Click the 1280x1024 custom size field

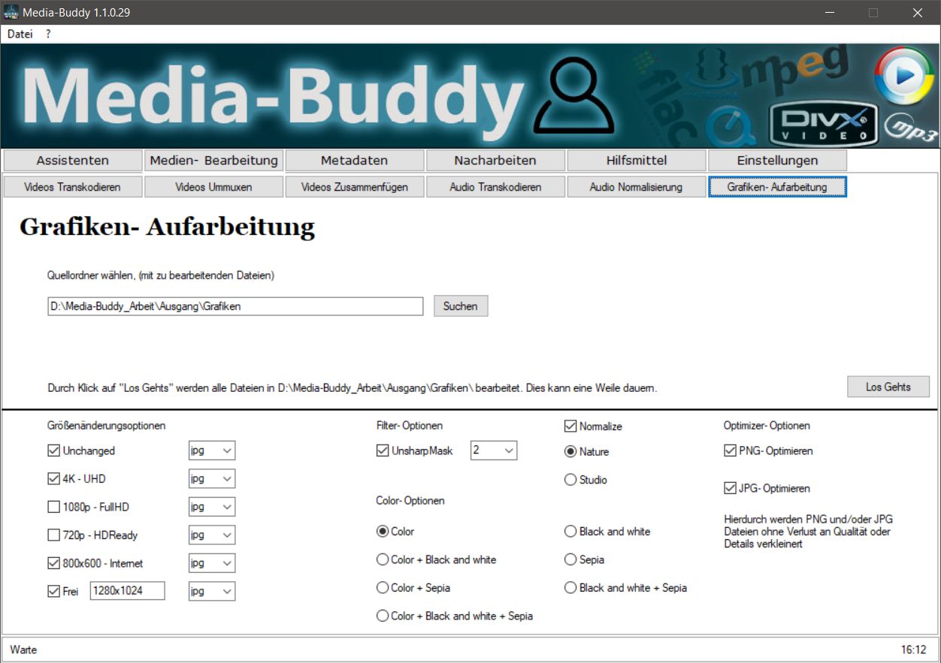coord(128,591)
